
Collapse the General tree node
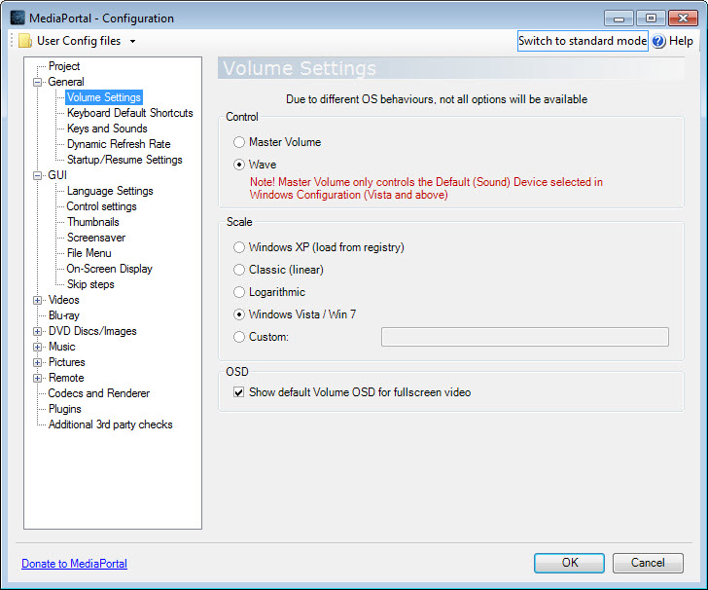tap(38, 83)
